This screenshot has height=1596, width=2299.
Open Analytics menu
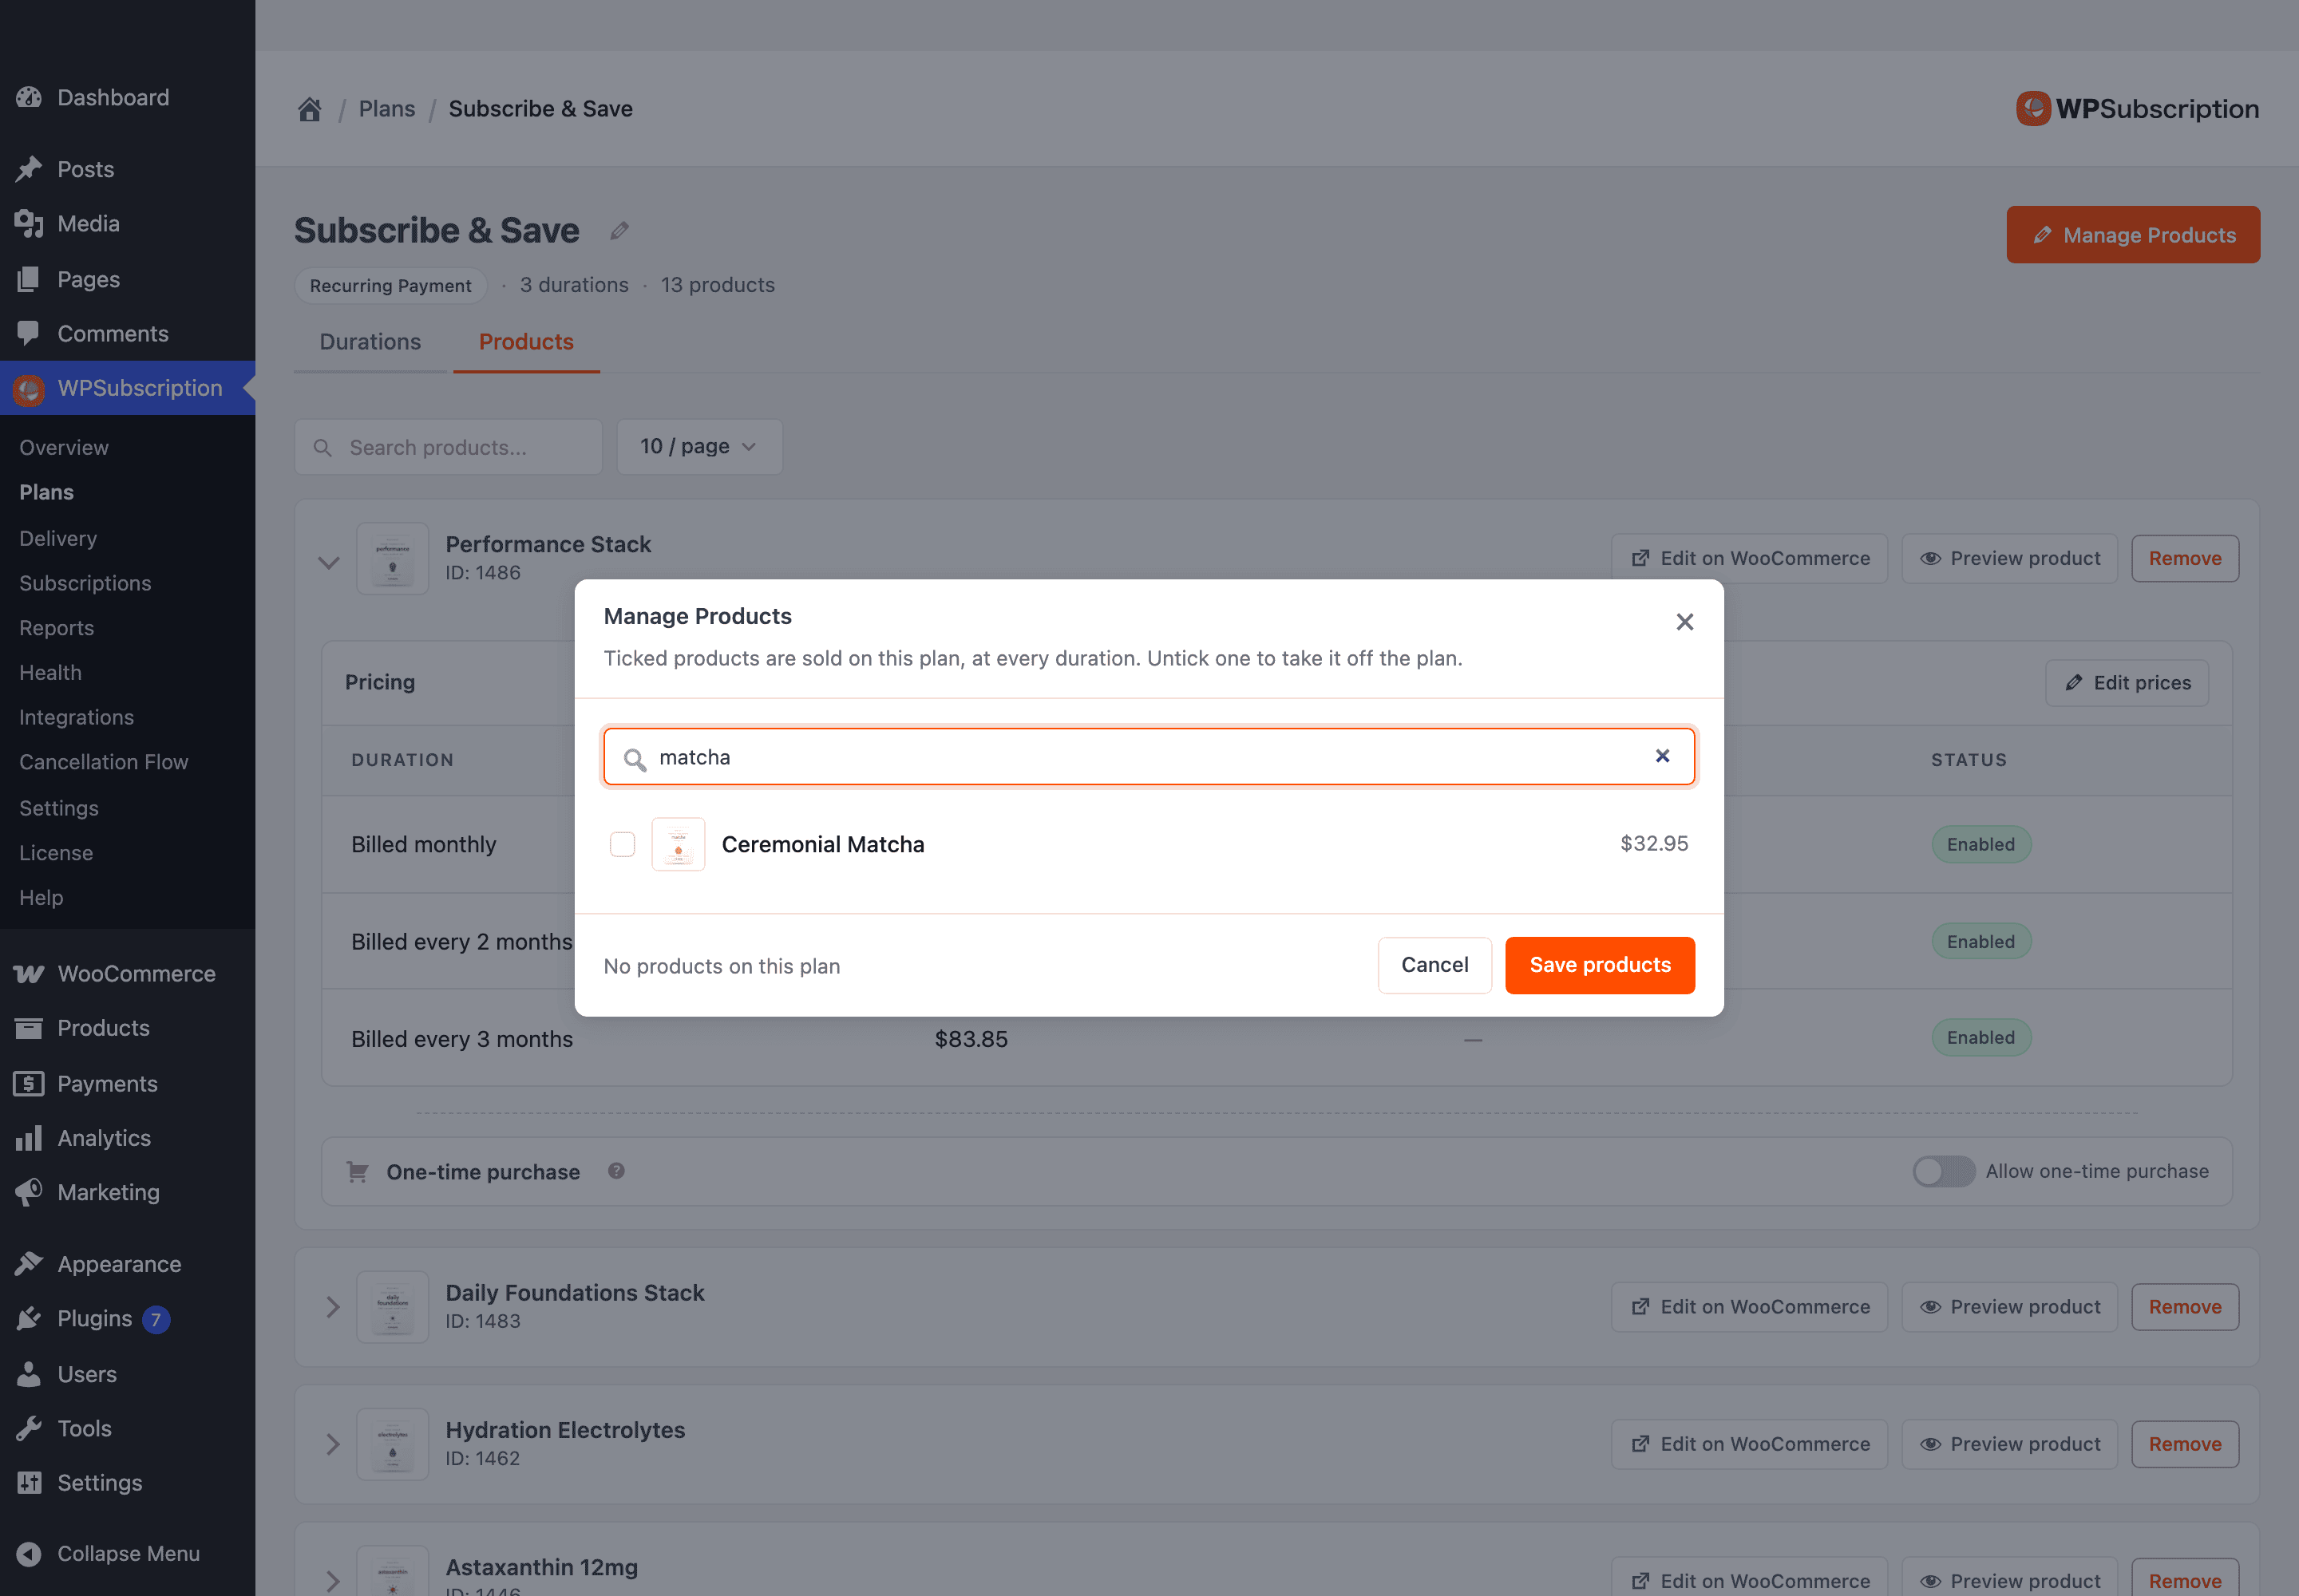[127, 1138]
